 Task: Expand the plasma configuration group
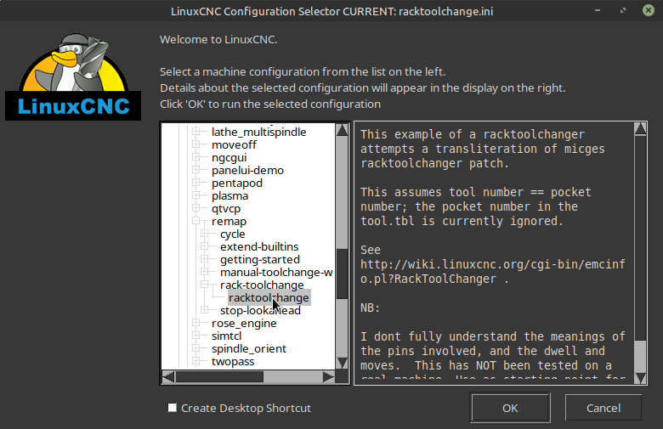pos(195,196)
